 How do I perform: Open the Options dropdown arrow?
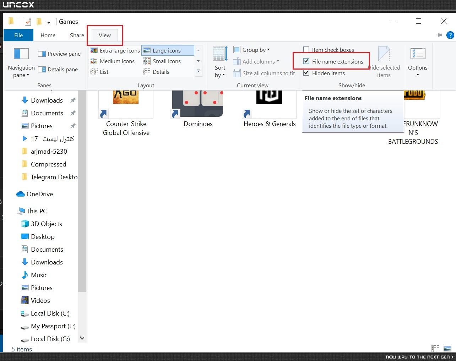coord(418,75)
